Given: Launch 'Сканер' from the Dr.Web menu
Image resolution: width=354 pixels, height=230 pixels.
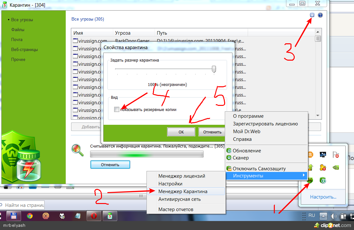Looking at the screenshot, I should point(241,158).
